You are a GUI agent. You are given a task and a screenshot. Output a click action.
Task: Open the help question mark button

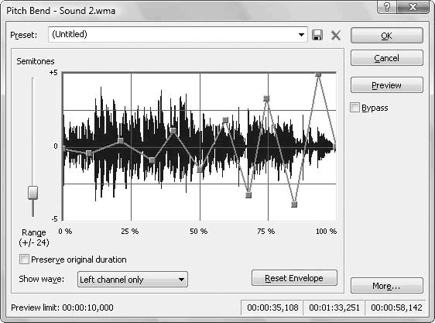(x=387, y=7)
